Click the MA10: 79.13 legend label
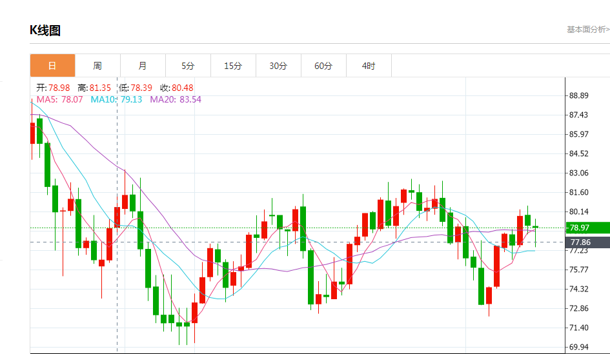 tap(116, 99)
